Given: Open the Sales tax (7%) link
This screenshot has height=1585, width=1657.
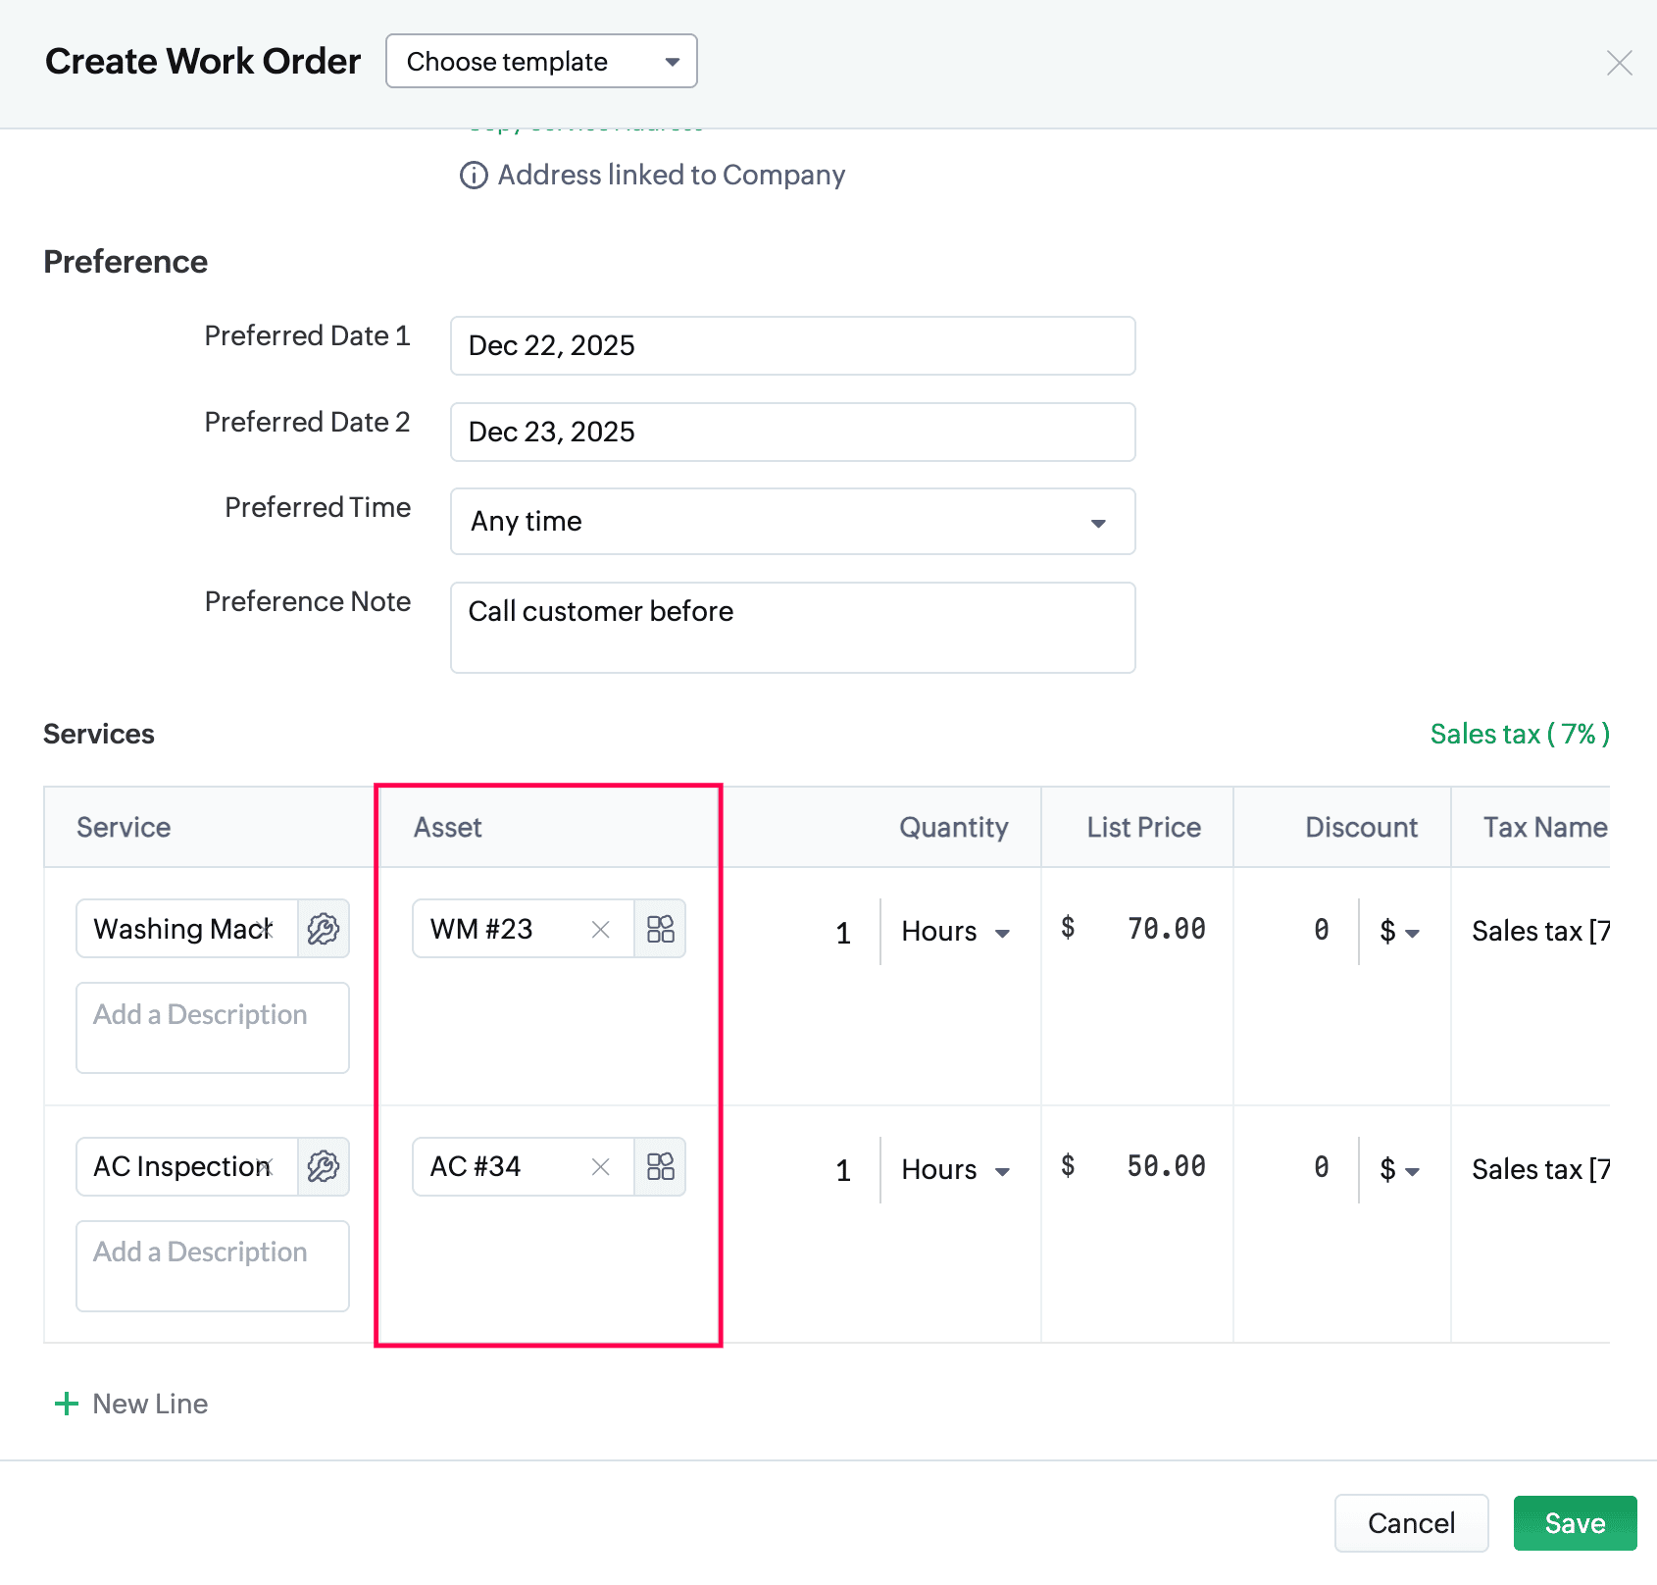Looking at the screenshot, I should (1519, 734).
